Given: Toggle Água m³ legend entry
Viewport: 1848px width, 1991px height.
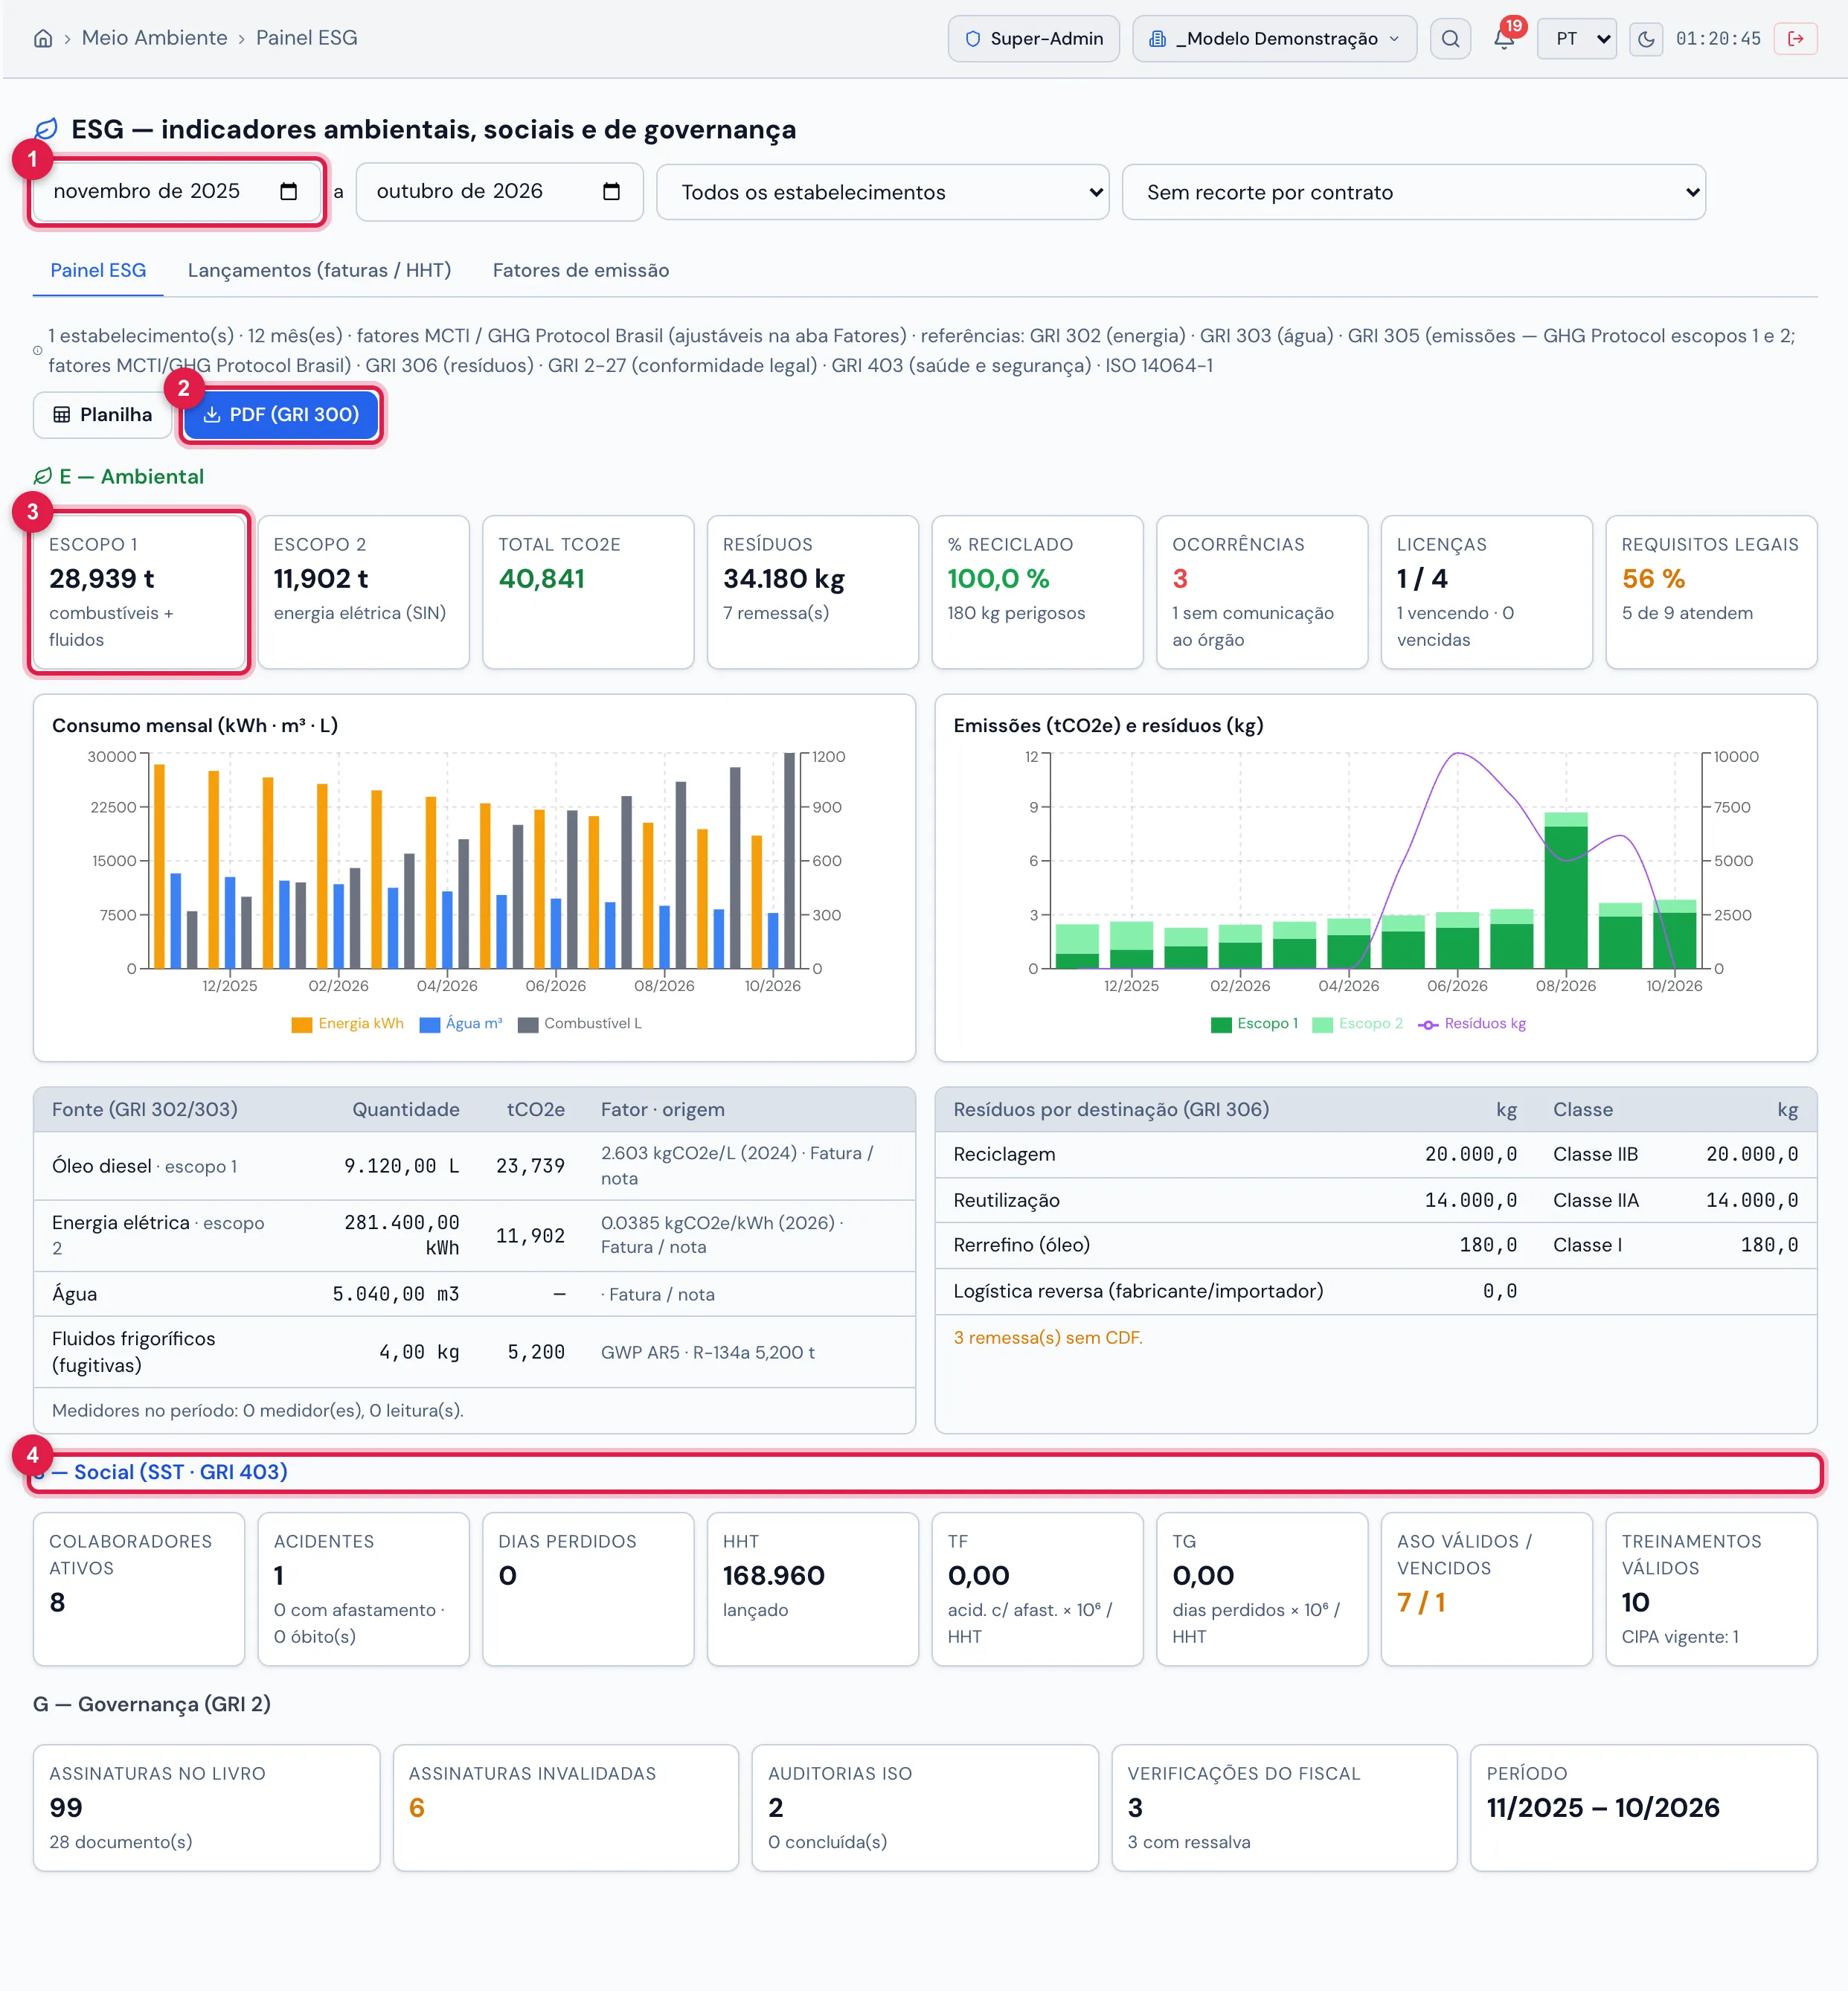Looking at the screenshot, I should pos(461,1024).
